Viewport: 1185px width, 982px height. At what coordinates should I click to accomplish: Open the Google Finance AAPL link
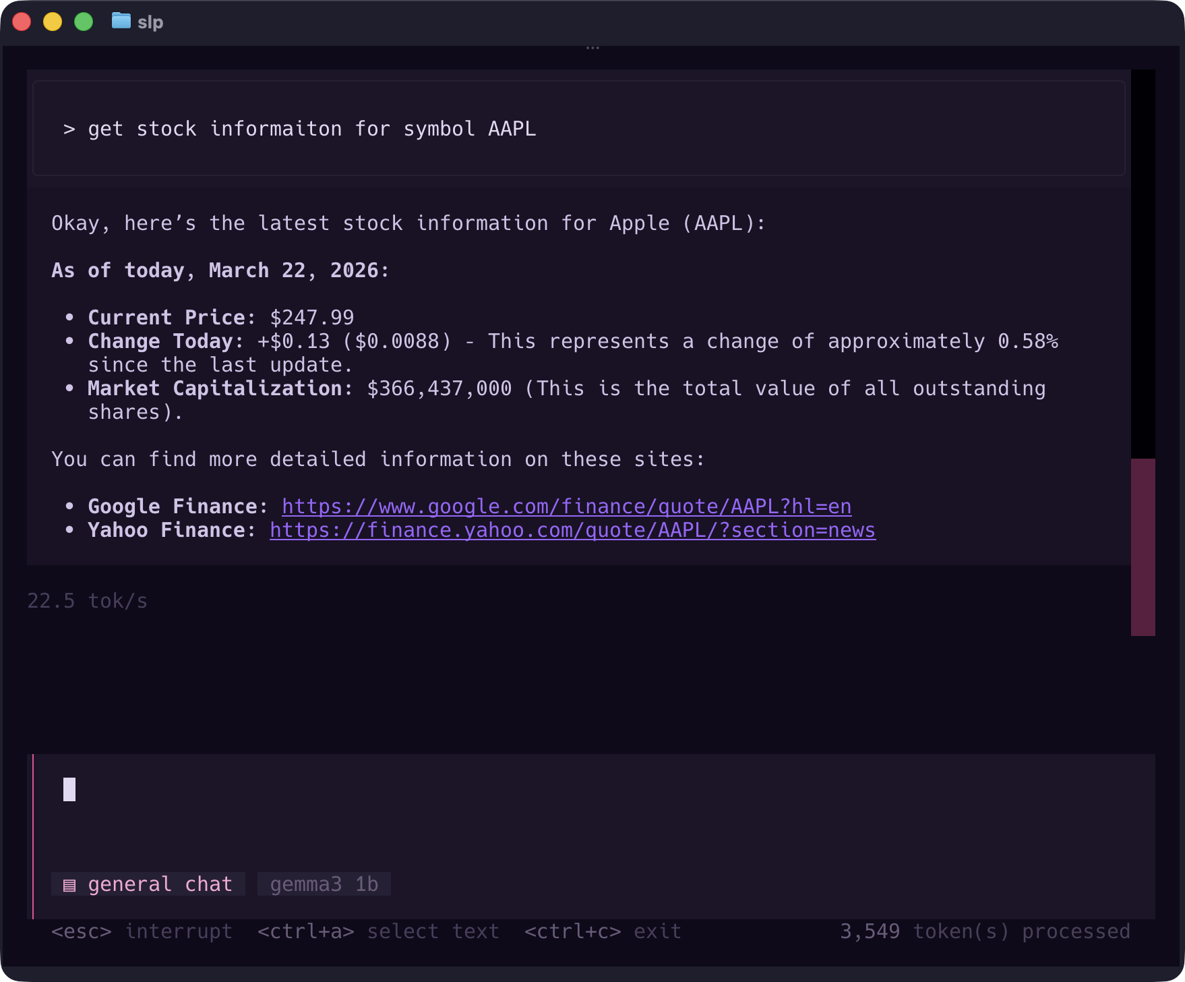pyautogui.click(x=566, y=507)
